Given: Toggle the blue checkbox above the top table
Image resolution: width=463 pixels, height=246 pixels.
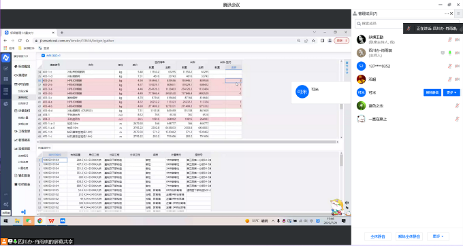Looking at the screenshot, I should [x=43, y=56].
